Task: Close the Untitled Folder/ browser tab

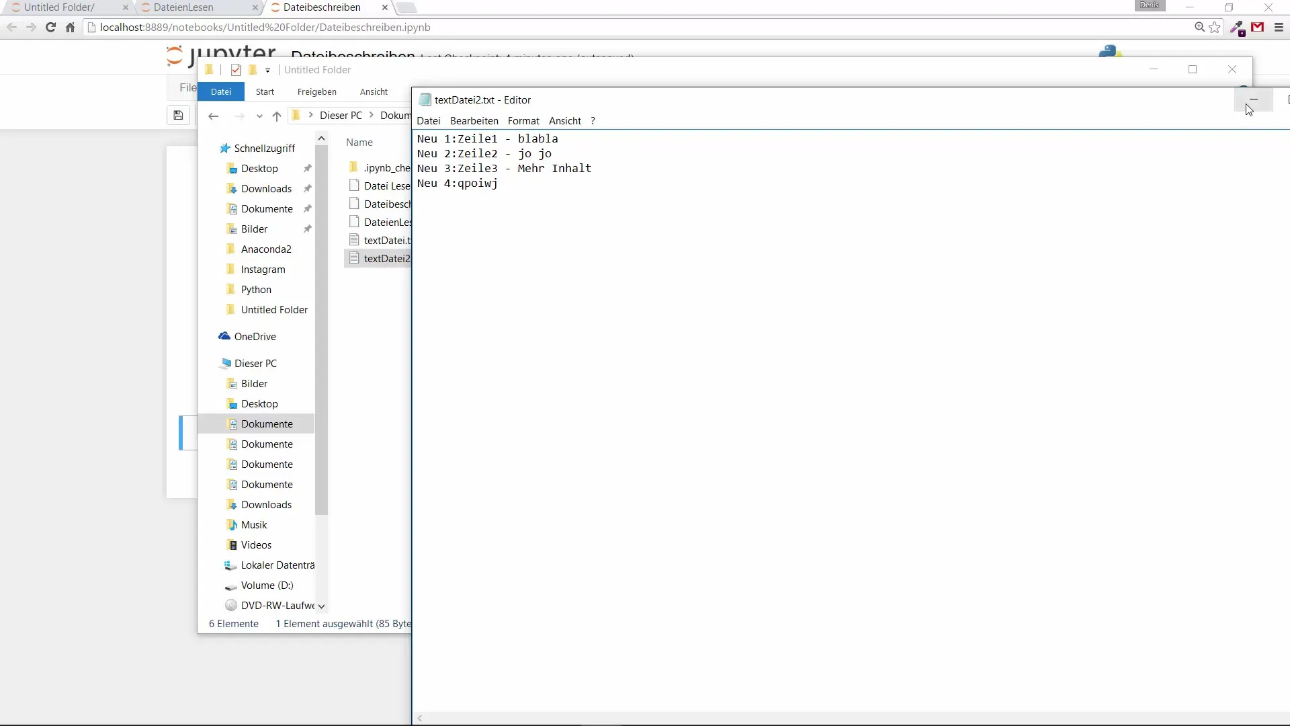Action: click(126, 7)
